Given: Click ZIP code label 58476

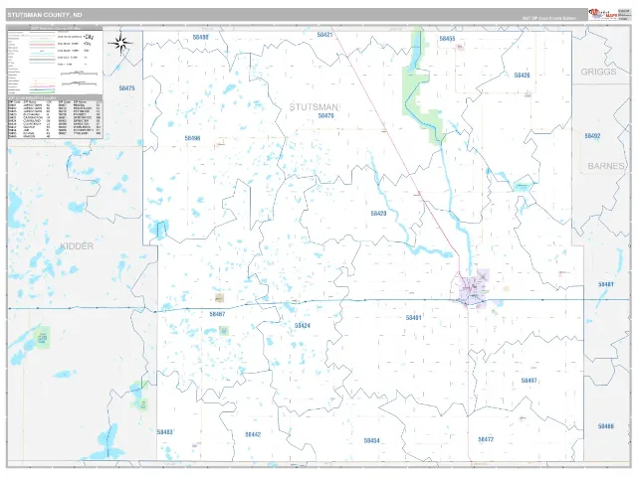Looking at the screenshot, I should click(325, 116).
